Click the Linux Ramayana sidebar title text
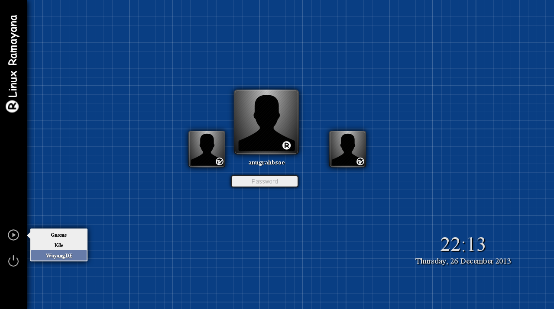554x309 pixels. point(13,56)
